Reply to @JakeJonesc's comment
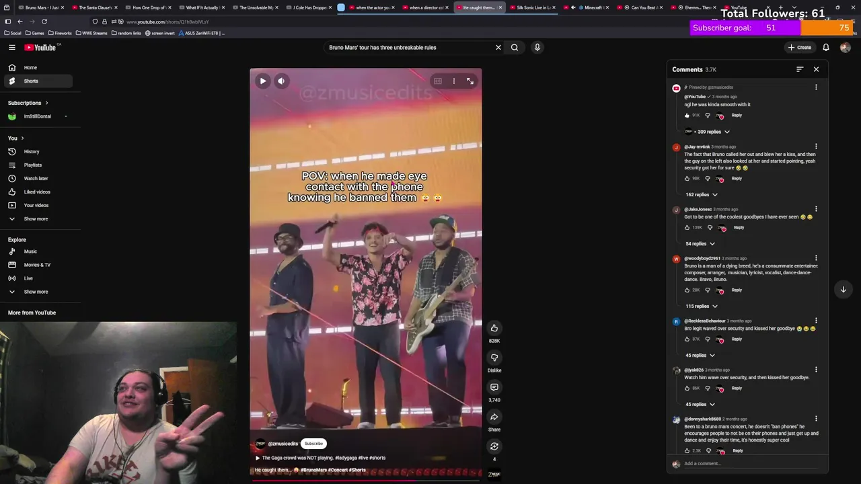This screenshot has height=484, width=861. [739, 227]
